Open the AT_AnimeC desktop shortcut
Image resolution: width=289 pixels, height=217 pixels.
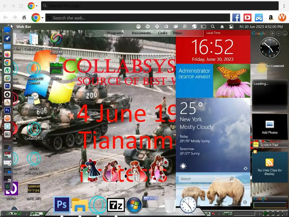point(34,101)
